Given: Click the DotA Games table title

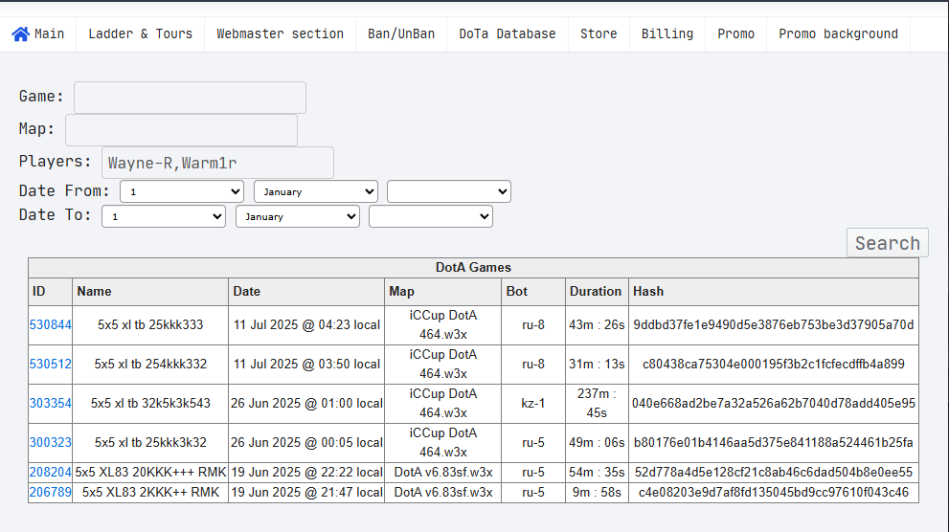Looking at the screenshot, I should [x=473, y=268].
